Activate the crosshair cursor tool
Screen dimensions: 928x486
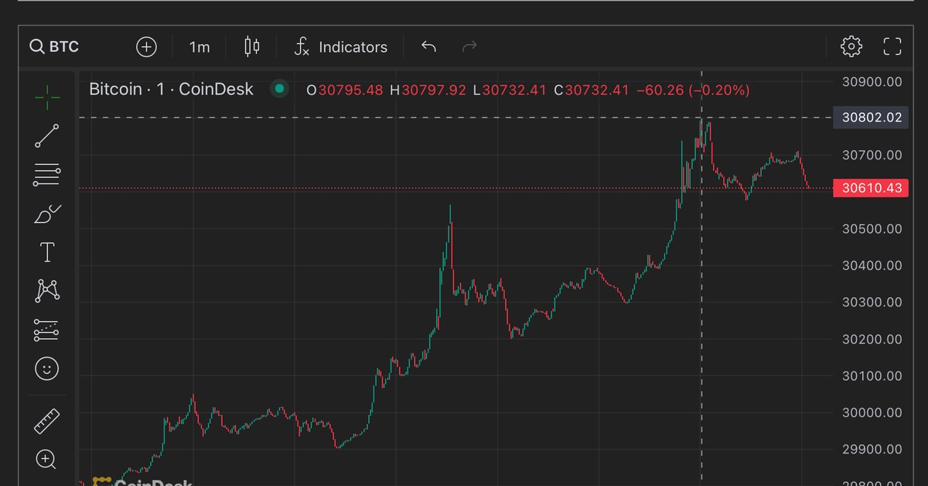pyautogui.click(x=46, y=97)
